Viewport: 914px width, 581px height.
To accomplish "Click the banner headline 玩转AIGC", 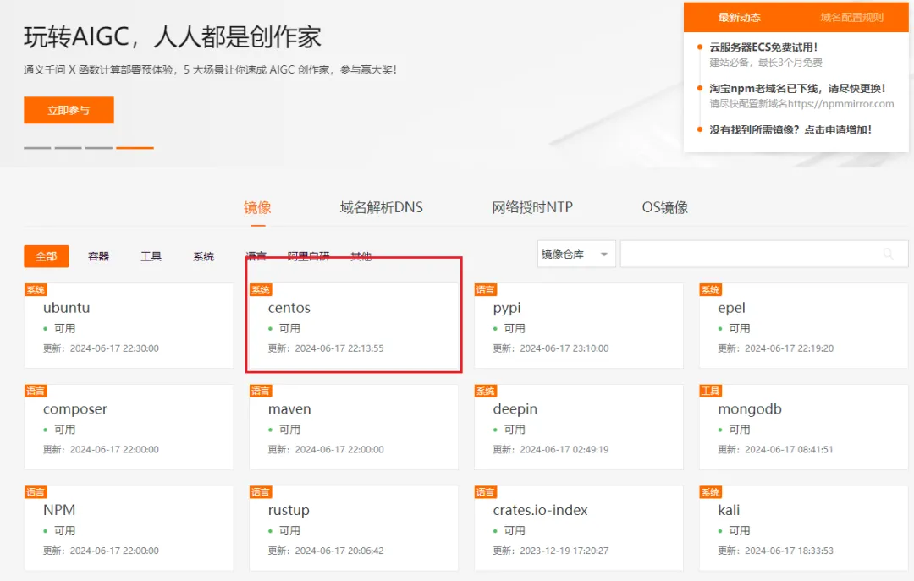I will click(172, 37).
